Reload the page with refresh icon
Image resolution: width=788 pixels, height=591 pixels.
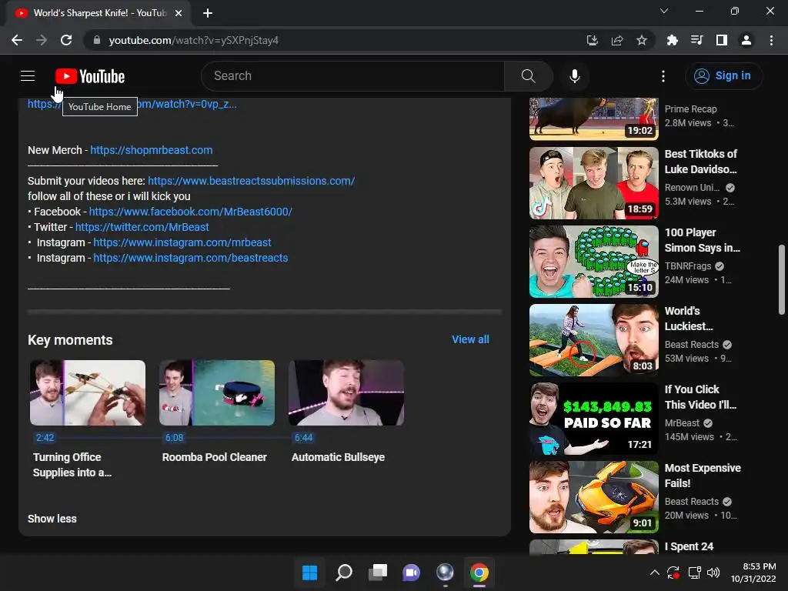coord(66,40)
